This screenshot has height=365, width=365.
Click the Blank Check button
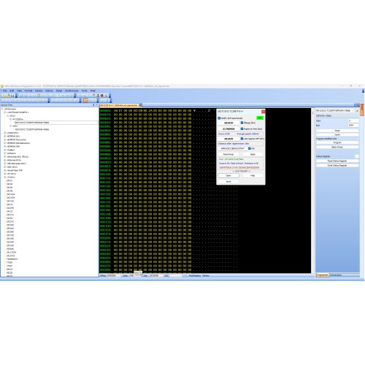[337, 147]
